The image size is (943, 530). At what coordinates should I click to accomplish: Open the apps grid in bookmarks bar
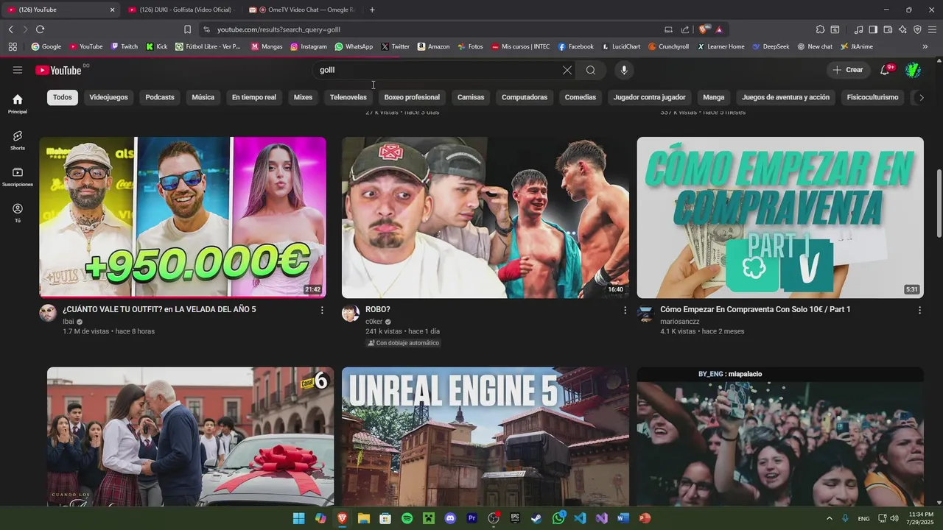coord(13,46)
